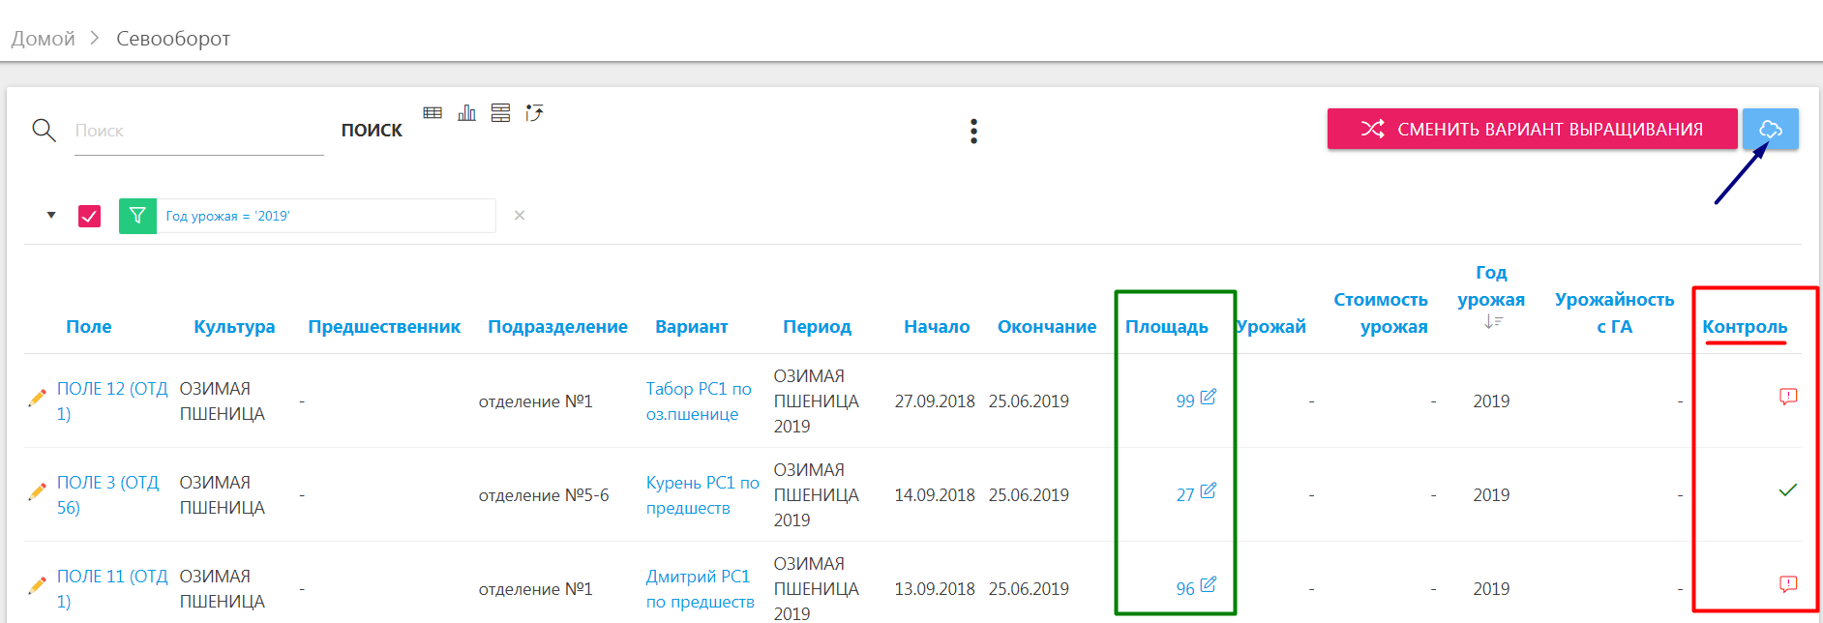1823x623 pixels.
Task: Open the bar chart view icon
Action: tap(466, 113)
